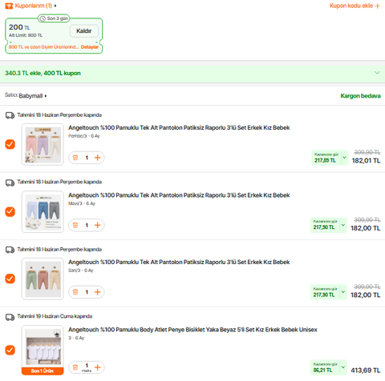This screenshot has height=381, width=385.
Task: Deselect the Body Atlet Penye 5'li set checkbox
Action: (x=10, y=350)
